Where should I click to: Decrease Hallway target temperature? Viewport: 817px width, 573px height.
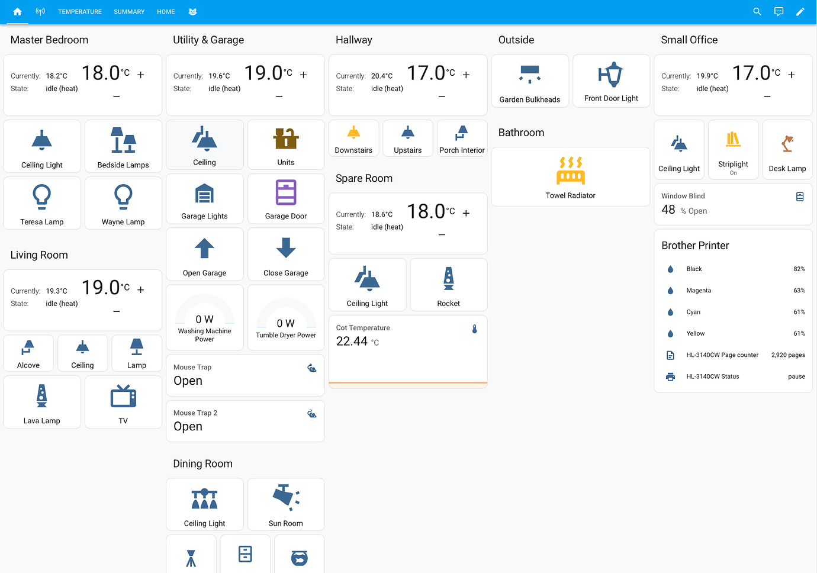tap(442, 96)
